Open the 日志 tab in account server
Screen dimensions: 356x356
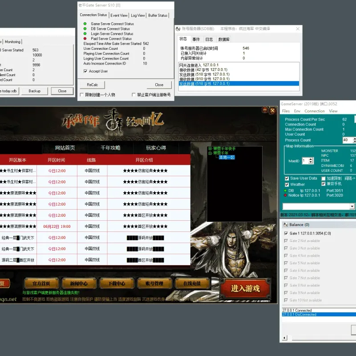pos(209,39)
